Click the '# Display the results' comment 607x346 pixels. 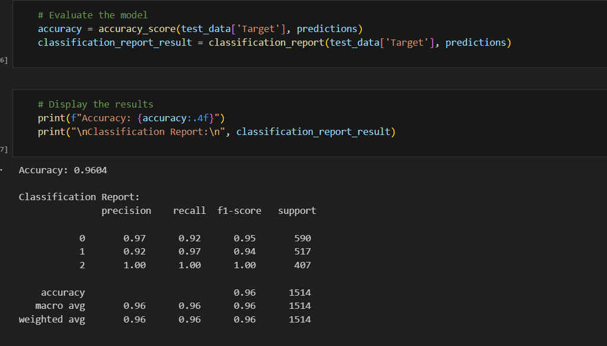click(95, 104)
